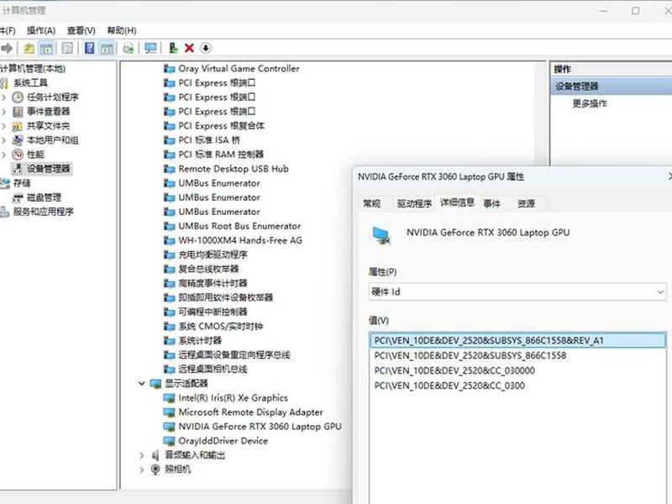The image size is (672, 504).
Task: Switch to the 驱动程序 tab
Action: tap(414, 203)
